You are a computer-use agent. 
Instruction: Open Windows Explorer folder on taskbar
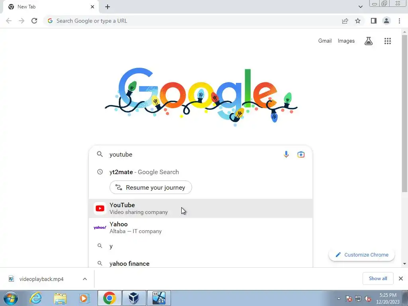tap(60, 298)
